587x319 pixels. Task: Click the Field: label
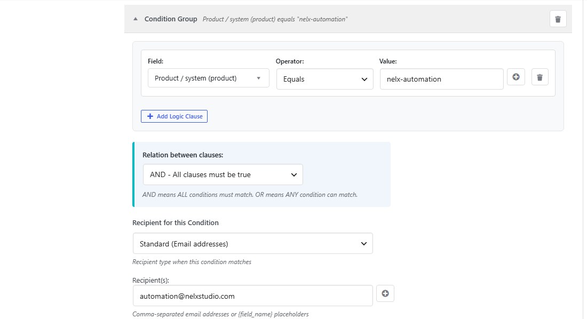155,61
